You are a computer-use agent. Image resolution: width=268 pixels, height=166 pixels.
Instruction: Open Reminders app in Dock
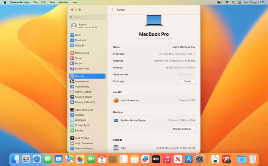(124, 159)
